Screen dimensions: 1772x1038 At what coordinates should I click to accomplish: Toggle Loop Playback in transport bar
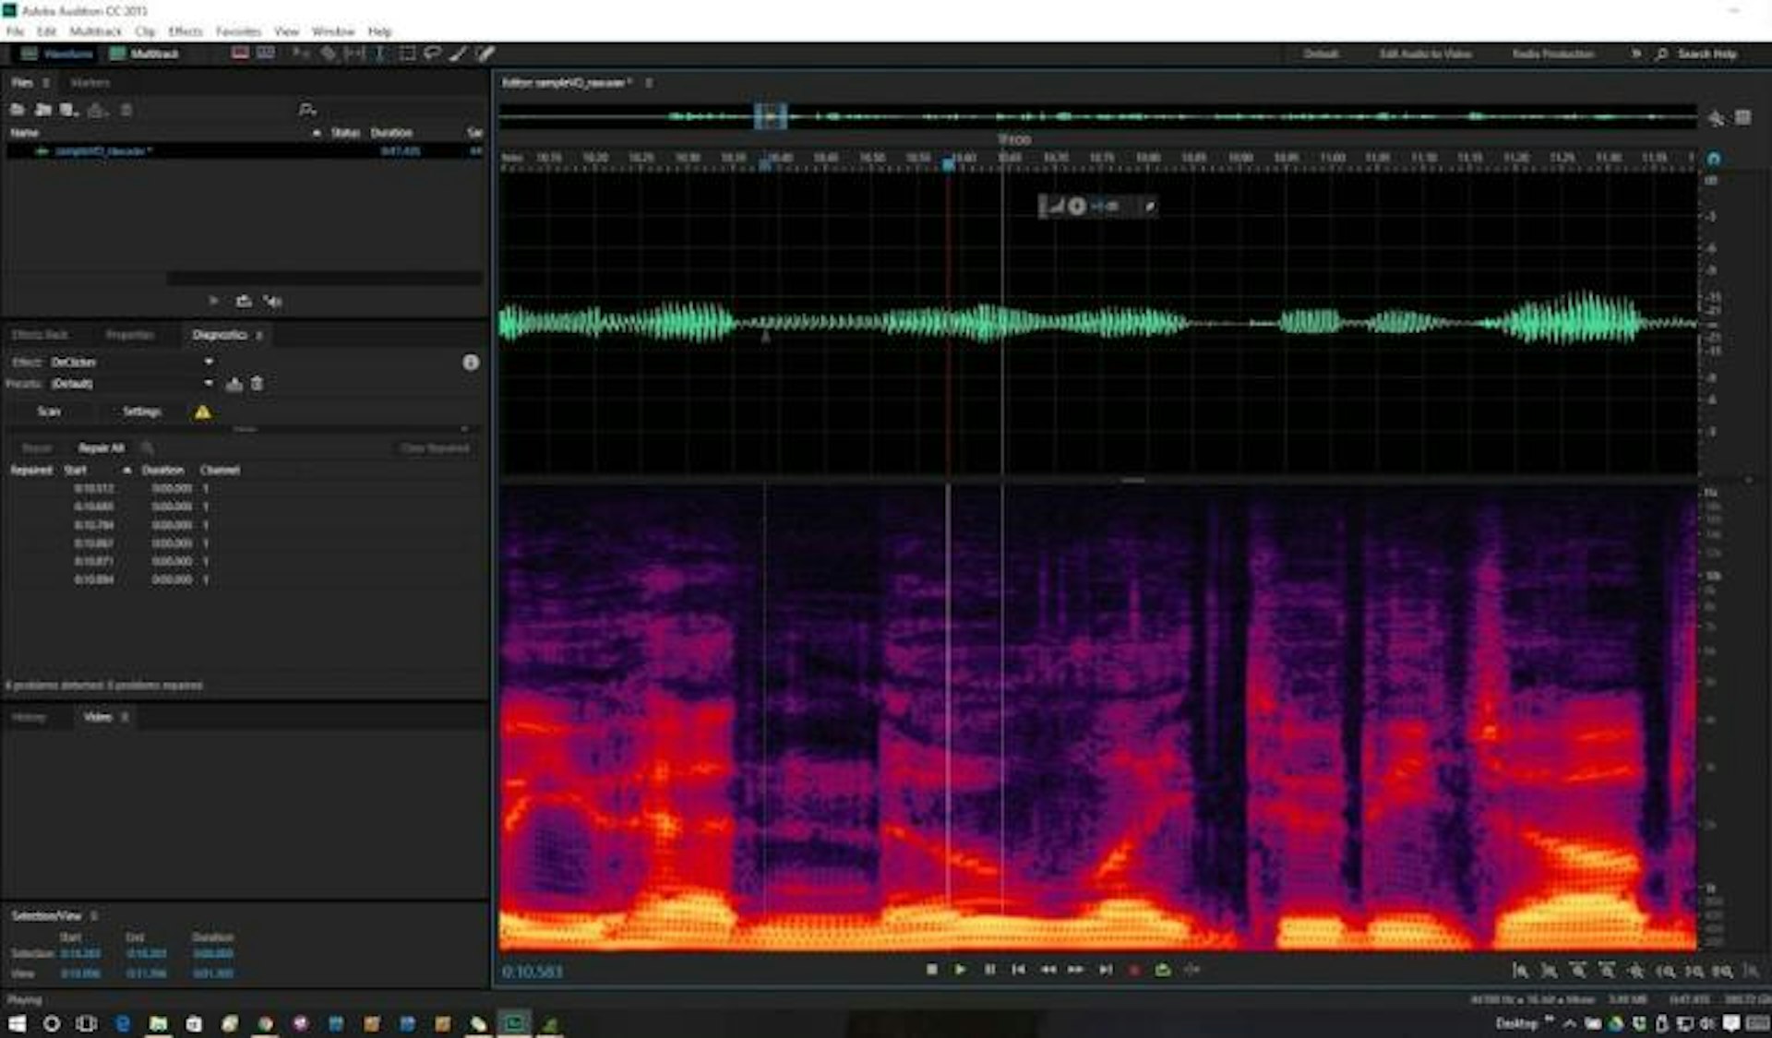[1163, 970]
